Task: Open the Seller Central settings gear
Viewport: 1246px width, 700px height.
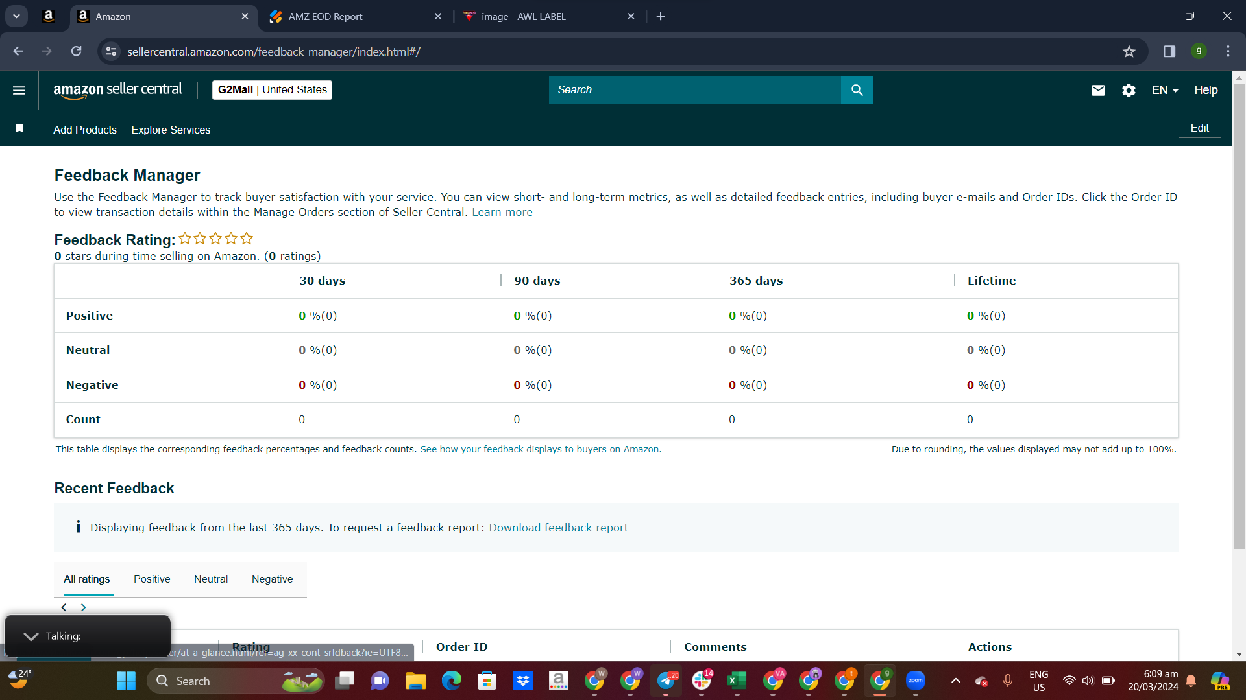Action: [x=1129, y=90]
